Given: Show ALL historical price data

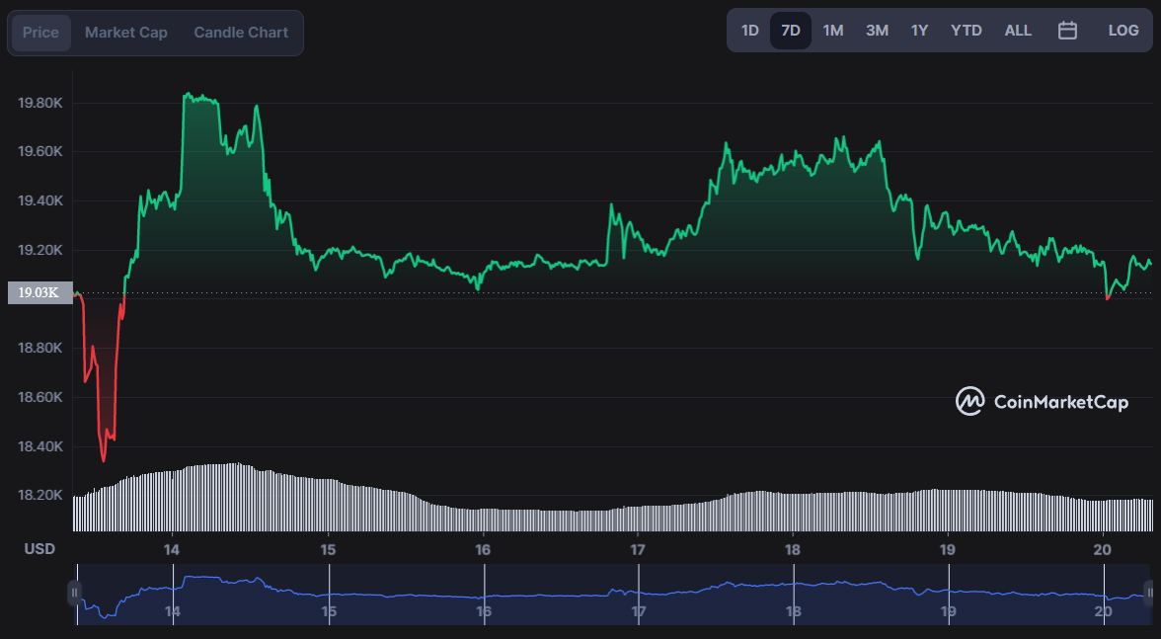Looking at the screenshot, I should pyautogui.click(x=1018, y=31).
